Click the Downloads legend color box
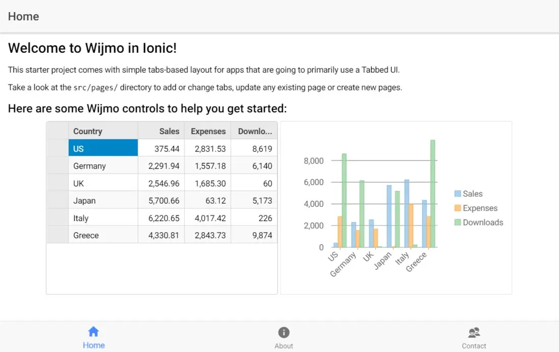Image resolution: width=559 pixels, height=352 pixels. pos(458,222)
